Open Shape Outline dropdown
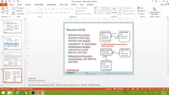Image resolution: width=169 pixels, height=95 pixels. click(x=129, y=11)
